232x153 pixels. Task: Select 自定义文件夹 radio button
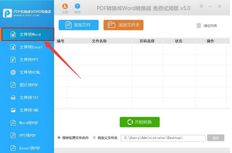[x=94, y=138]
